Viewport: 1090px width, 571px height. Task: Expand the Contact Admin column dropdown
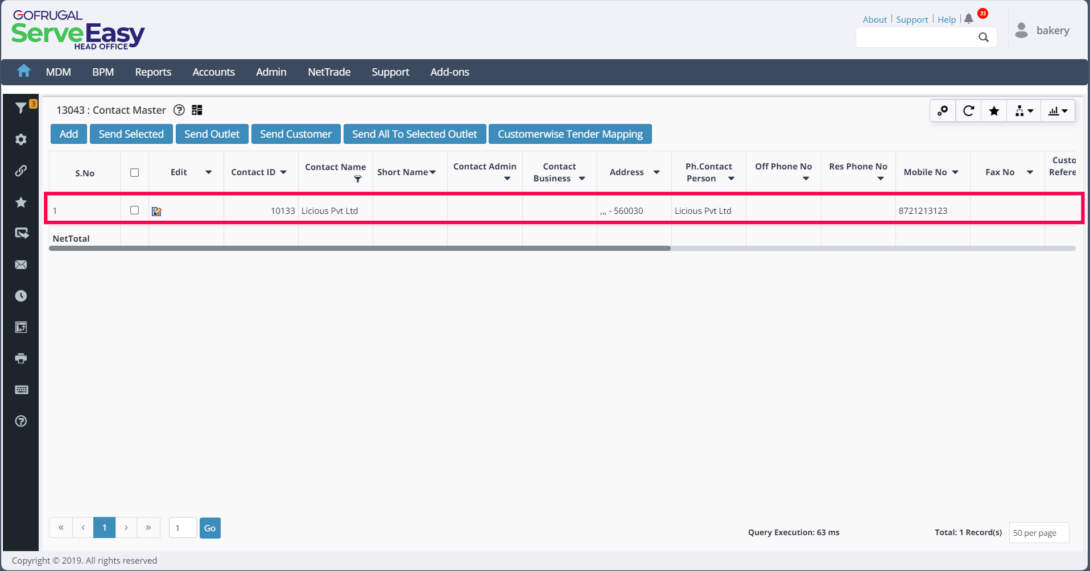[x=507, y=179]
